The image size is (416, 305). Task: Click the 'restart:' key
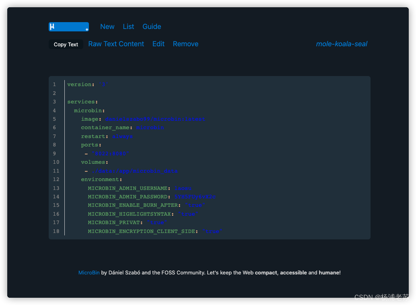pyautogui.click(x=95, y=136)
